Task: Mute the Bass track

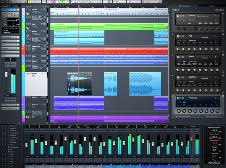Action: click(x=27, y=49)
